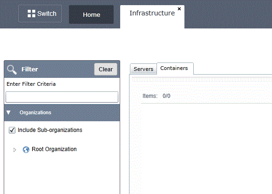Click the Root Organization globe icon
This screenshot has width=272, height=194.
pos(26,150)
